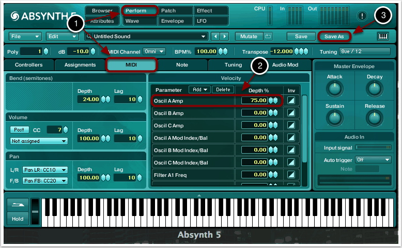Screen dimensions: 402x248
Task: Enable the Hold button
Action: (x=18, y=219)
